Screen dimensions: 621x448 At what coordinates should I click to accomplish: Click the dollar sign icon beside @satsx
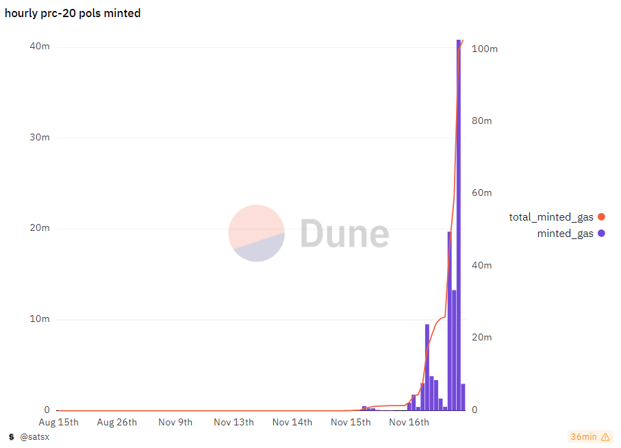pos(11,436)
